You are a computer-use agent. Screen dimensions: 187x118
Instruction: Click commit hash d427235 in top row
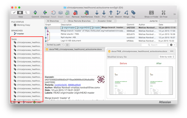tap(131, 28)
